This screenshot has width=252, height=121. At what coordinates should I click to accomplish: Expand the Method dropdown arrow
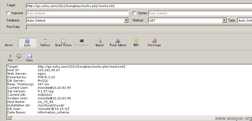click(224, 20)
